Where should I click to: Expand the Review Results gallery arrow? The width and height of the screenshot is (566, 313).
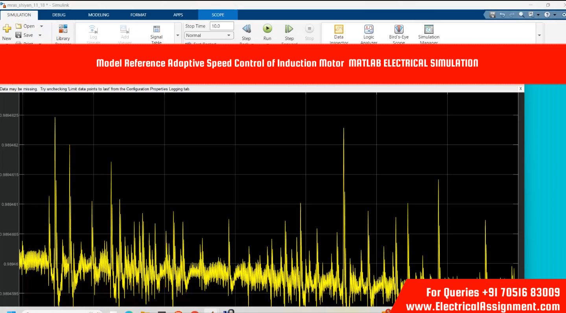[x=539, y=35]
